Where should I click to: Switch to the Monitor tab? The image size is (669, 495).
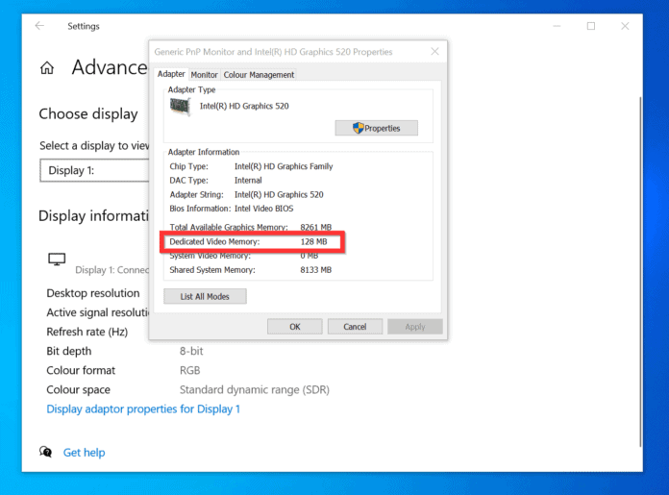pyautogui.click(x=204, y=75)
